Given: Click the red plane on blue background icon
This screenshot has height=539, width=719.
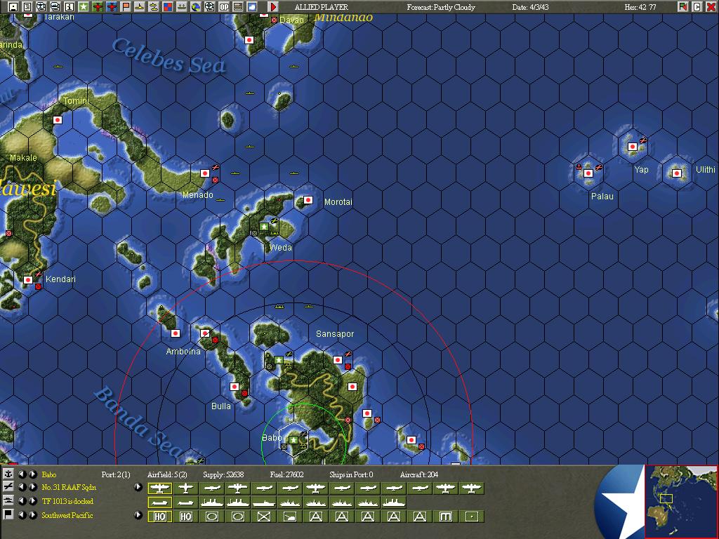Looking at the screenshot, I should point(112,6).
